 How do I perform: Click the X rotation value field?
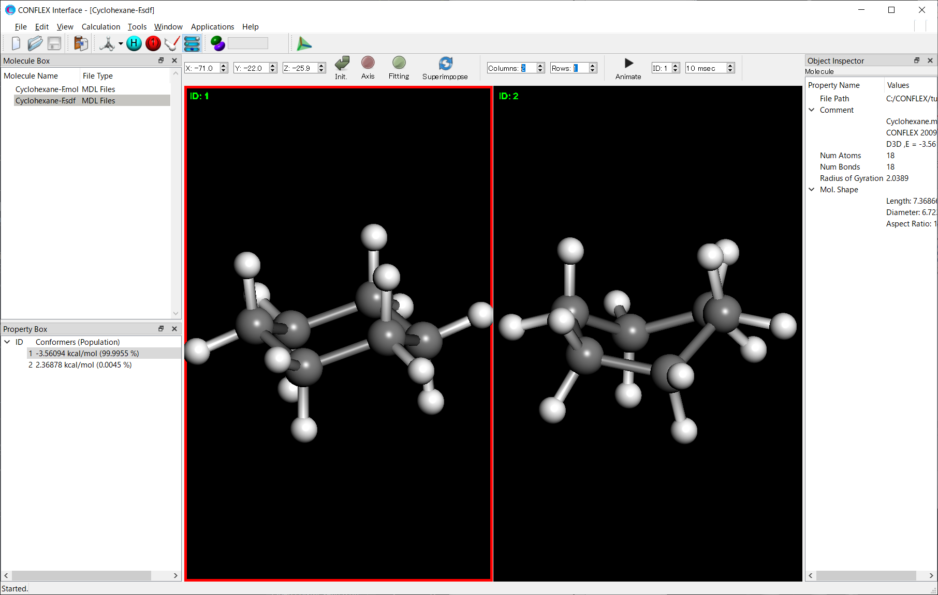pyautogui.click(x=202, y=68)
